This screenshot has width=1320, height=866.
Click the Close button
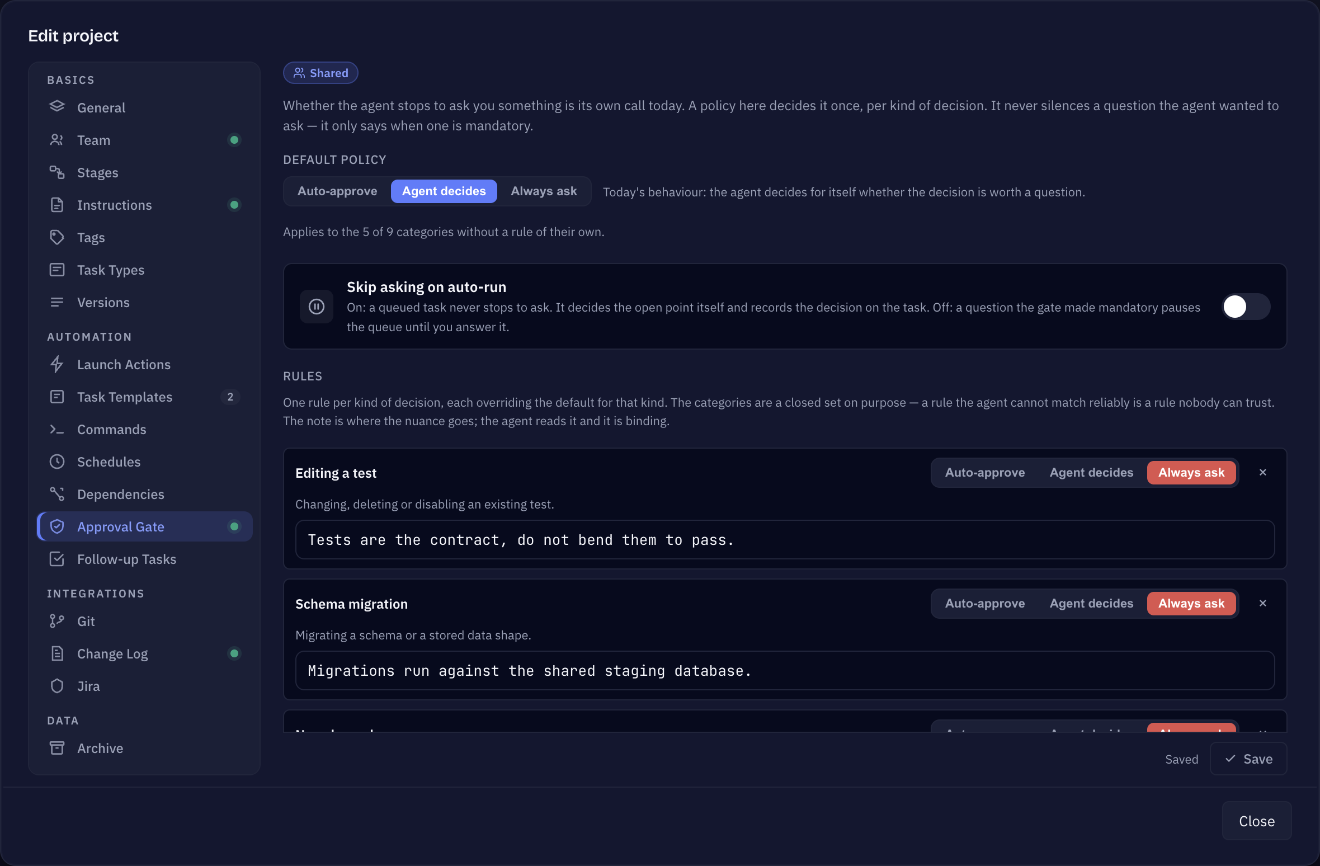[1257, 821]
